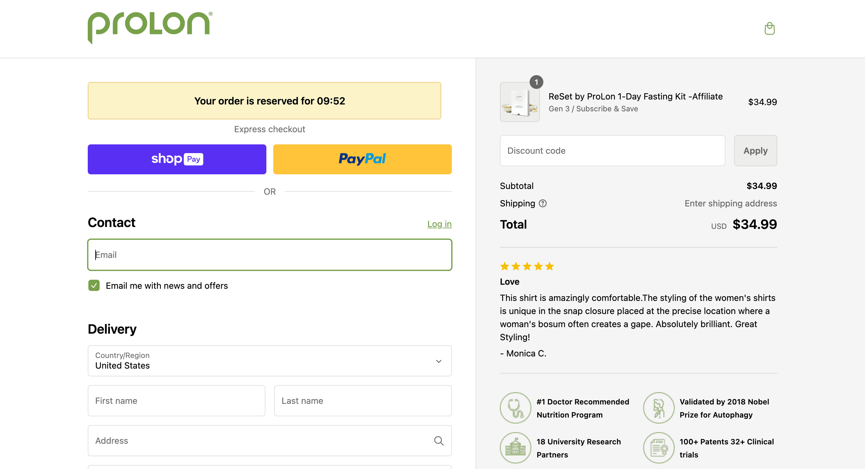Click the Total $34.99 amount

point(754,224)
